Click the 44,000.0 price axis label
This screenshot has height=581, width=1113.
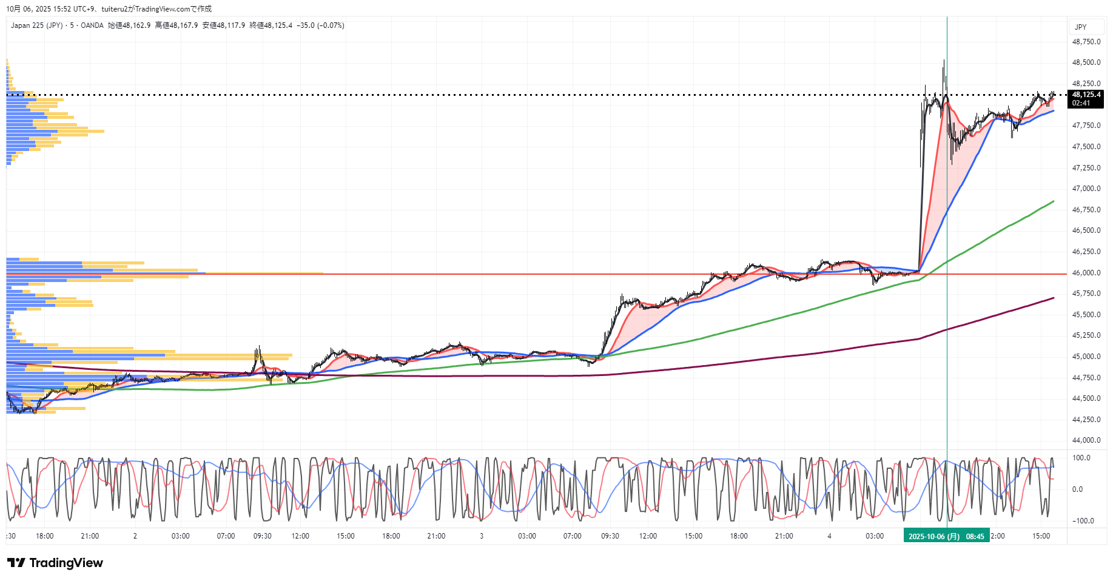(1086, 440)
